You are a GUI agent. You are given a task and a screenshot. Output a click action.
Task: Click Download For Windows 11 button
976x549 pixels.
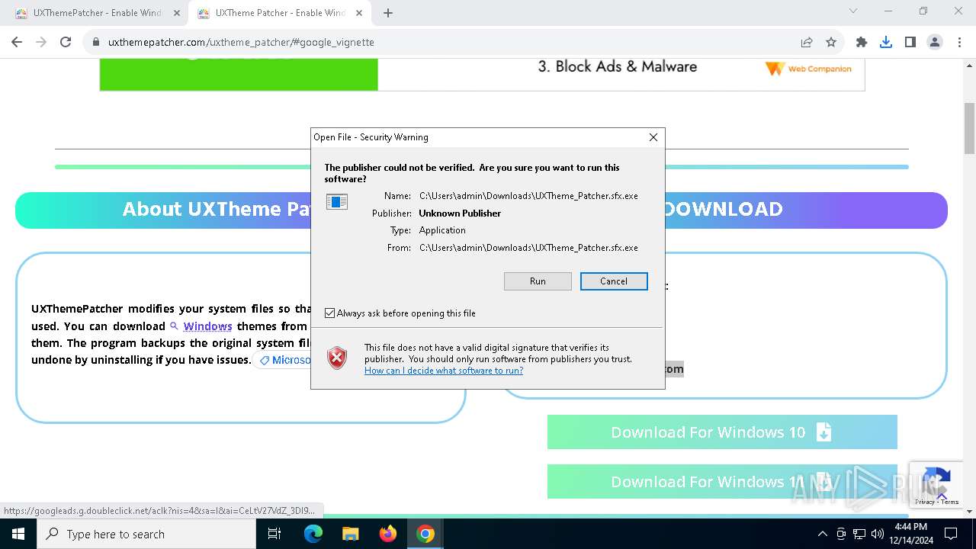point(722,482)
